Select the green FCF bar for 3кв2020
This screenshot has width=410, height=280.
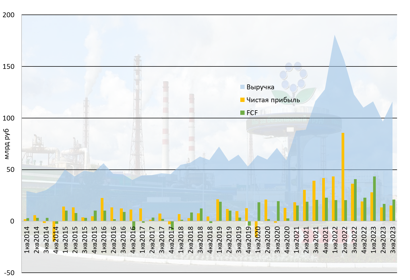point(278,211)
